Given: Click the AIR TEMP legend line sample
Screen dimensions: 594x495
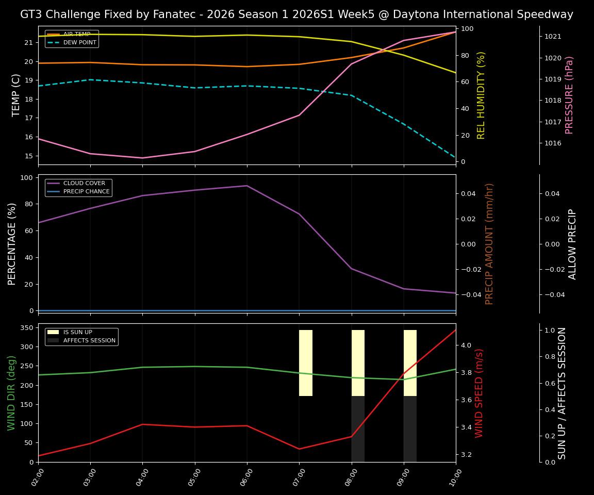Looking at the screenshot, I should (54, 34).
